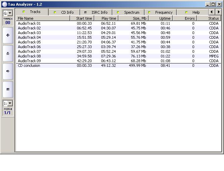
Task: Click the Tau Analyzer title bar icon
Action: (4, 4)
